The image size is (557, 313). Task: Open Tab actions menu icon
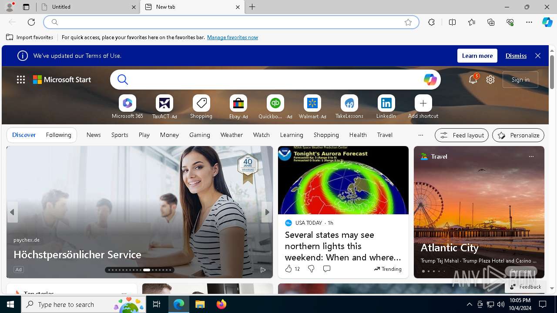click(26, 7)
